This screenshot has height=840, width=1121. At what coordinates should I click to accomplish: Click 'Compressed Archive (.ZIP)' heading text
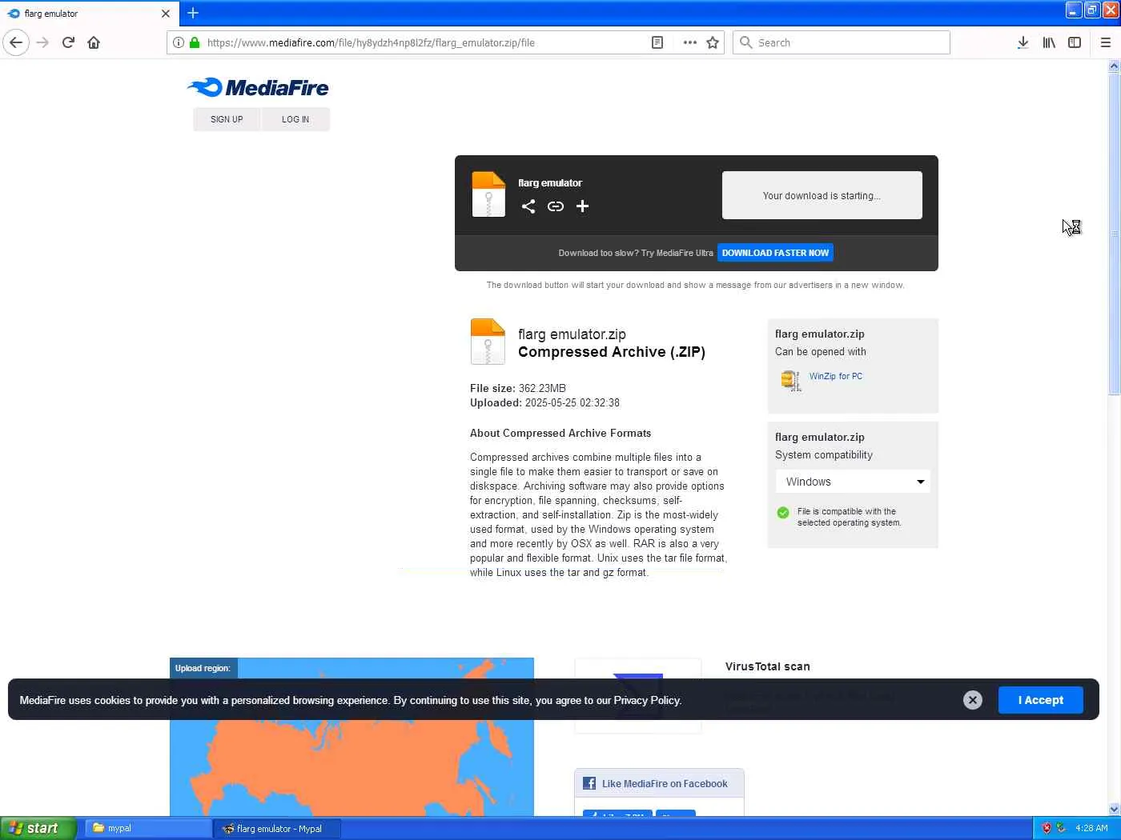(x=612, y=352)
